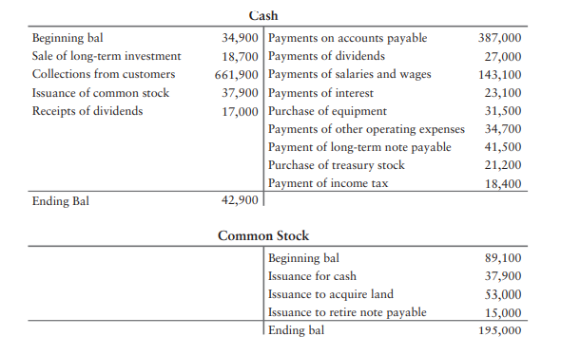The height and width of the screenshot is (355, 561).
Task: Select Purchase of treasury stock amount 21,200
Action: click(x=503, y=165)
